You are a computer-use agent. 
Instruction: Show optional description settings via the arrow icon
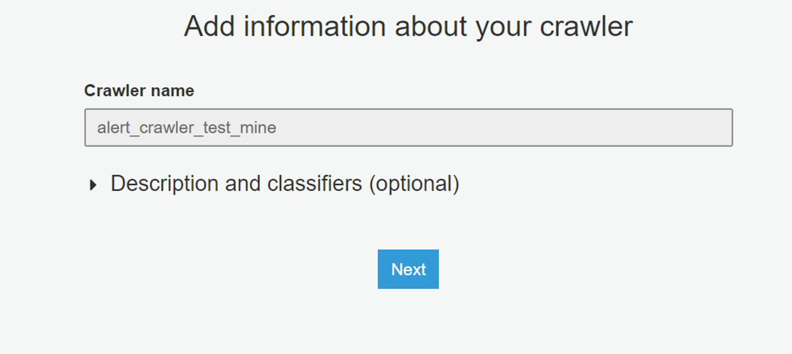[x=93, y=185]
